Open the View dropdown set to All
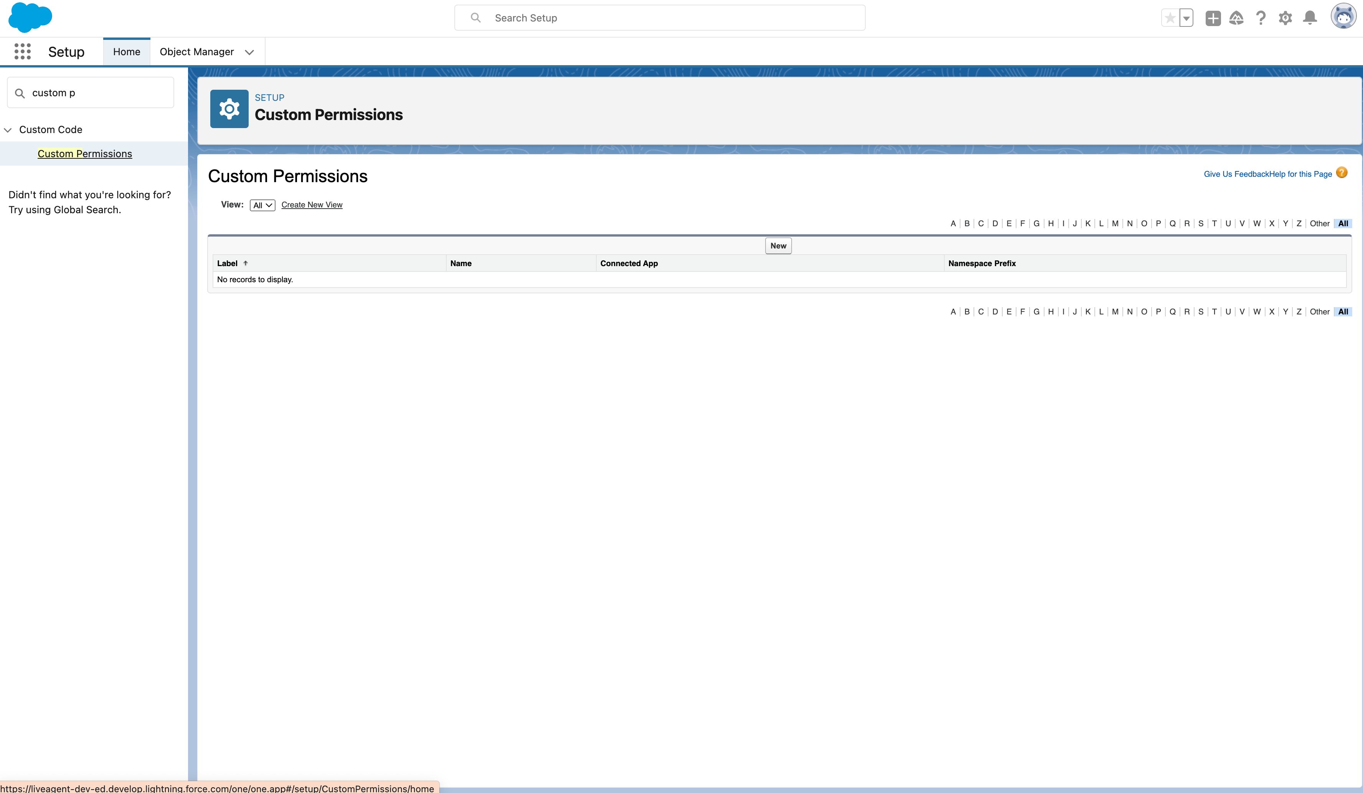 262,205
